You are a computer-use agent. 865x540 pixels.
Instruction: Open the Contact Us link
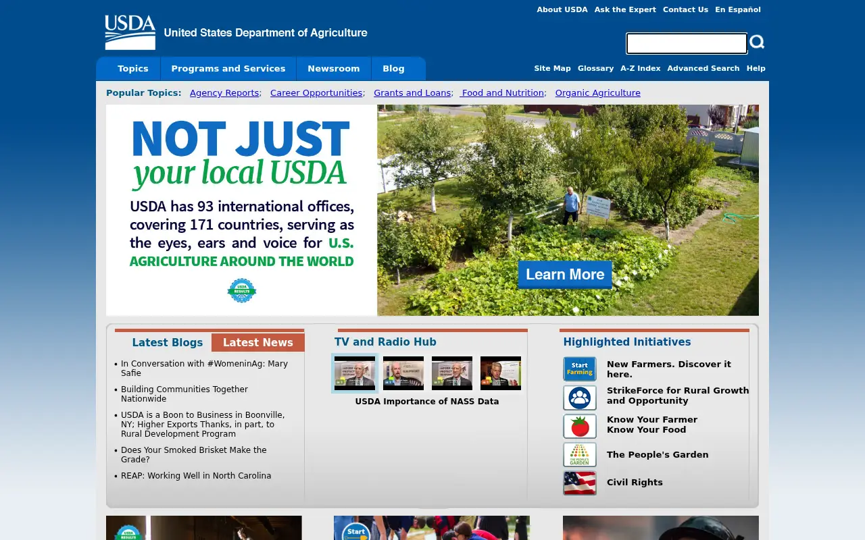click(685, 9)
